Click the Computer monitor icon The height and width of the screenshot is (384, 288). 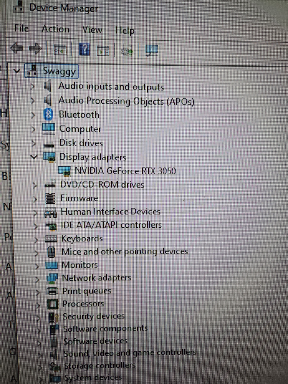(x=48, y=129)
